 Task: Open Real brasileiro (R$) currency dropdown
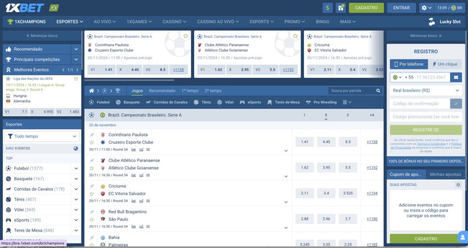tap(425, 91)
